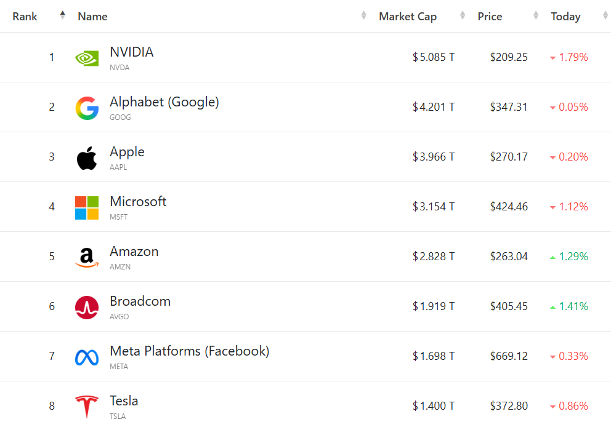The image size is (611, 430).
Task: Click Tesla's TSLA ticker symbol
Action: [x=118, y=416]
